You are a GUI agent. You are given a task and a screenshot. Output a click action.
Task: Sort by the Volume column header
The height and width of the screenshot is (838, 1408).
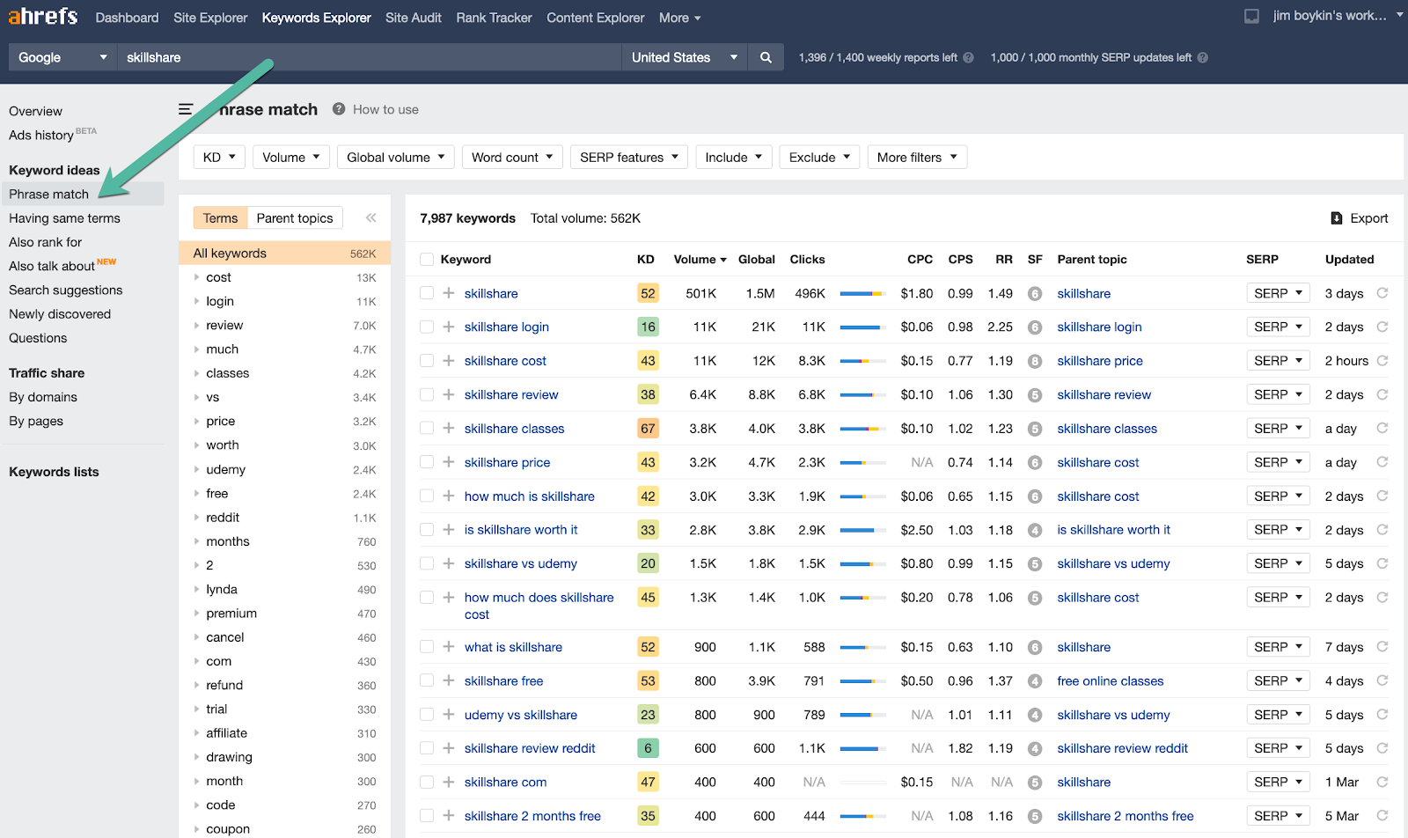pos(700,260)
